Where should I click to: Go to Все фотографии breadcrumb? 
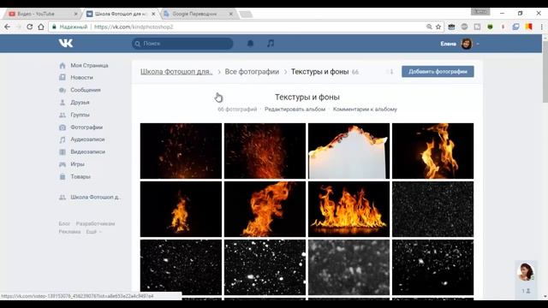pos(252,72)
